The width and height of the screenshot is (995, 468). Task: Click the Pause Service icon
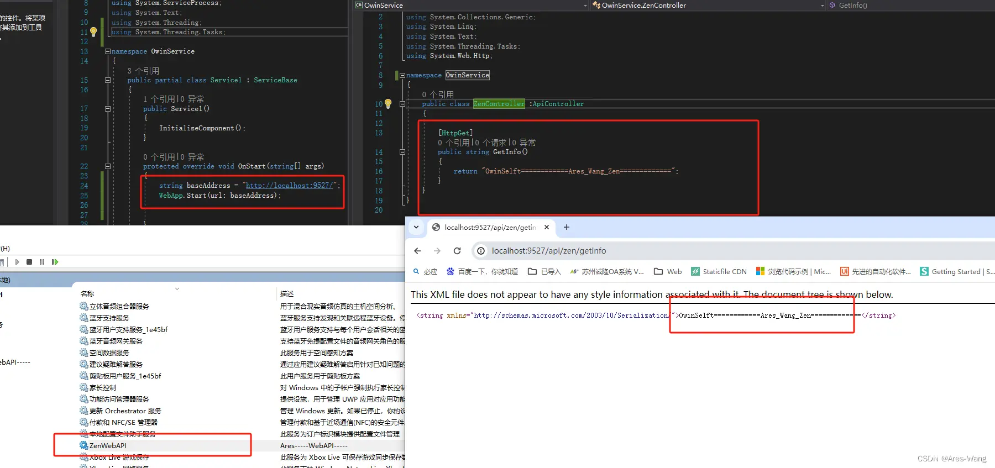click(42, 262)
